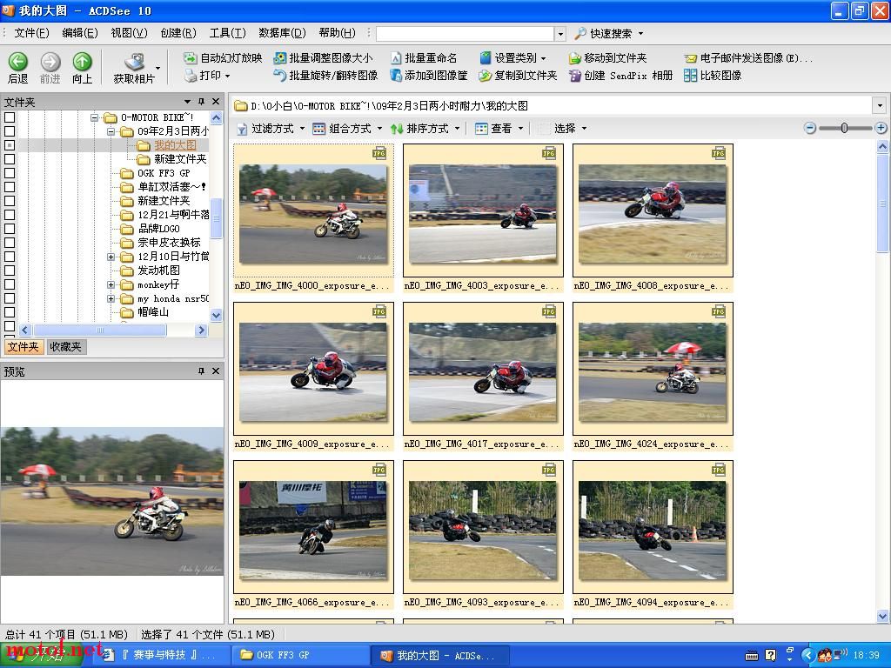This screenshot has width=891, height=668.
Task: Expand the 12月10日与竹信 tree node
Action: click(111, 257)
